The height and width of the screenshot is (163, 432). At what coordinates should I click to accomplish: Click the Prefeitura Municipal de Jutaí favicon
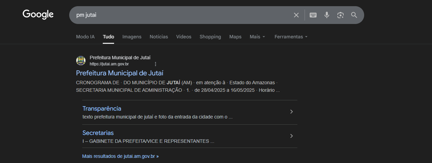[81, 61]
